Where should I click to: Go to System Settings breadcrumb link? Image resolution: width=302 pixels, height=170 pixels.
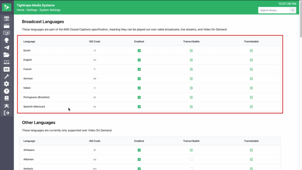pos(50,10)
